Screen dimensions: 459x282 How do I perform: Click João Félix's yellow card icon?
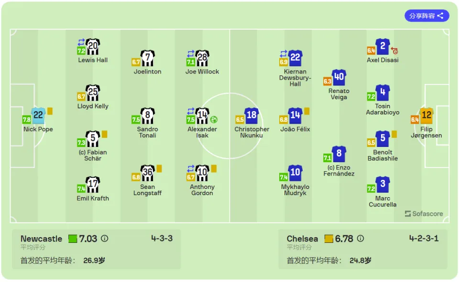click(x=307, y=111)
